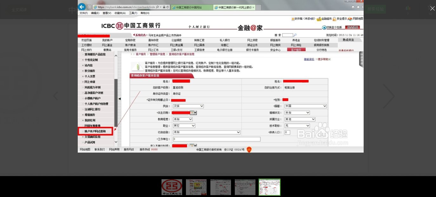Open the 职业 dropdown showing 其它

pos(184,126)
